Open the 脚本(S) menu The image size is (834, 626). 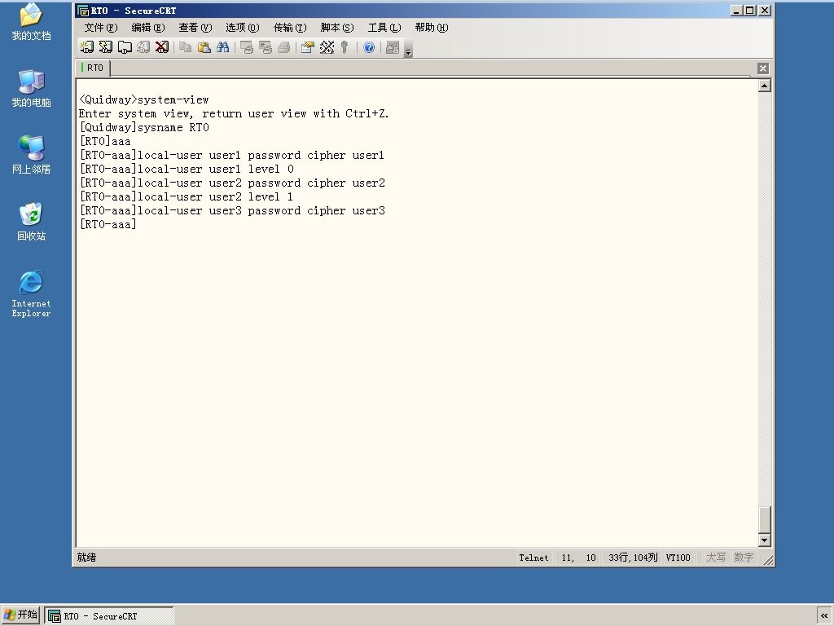click(337, 28)
